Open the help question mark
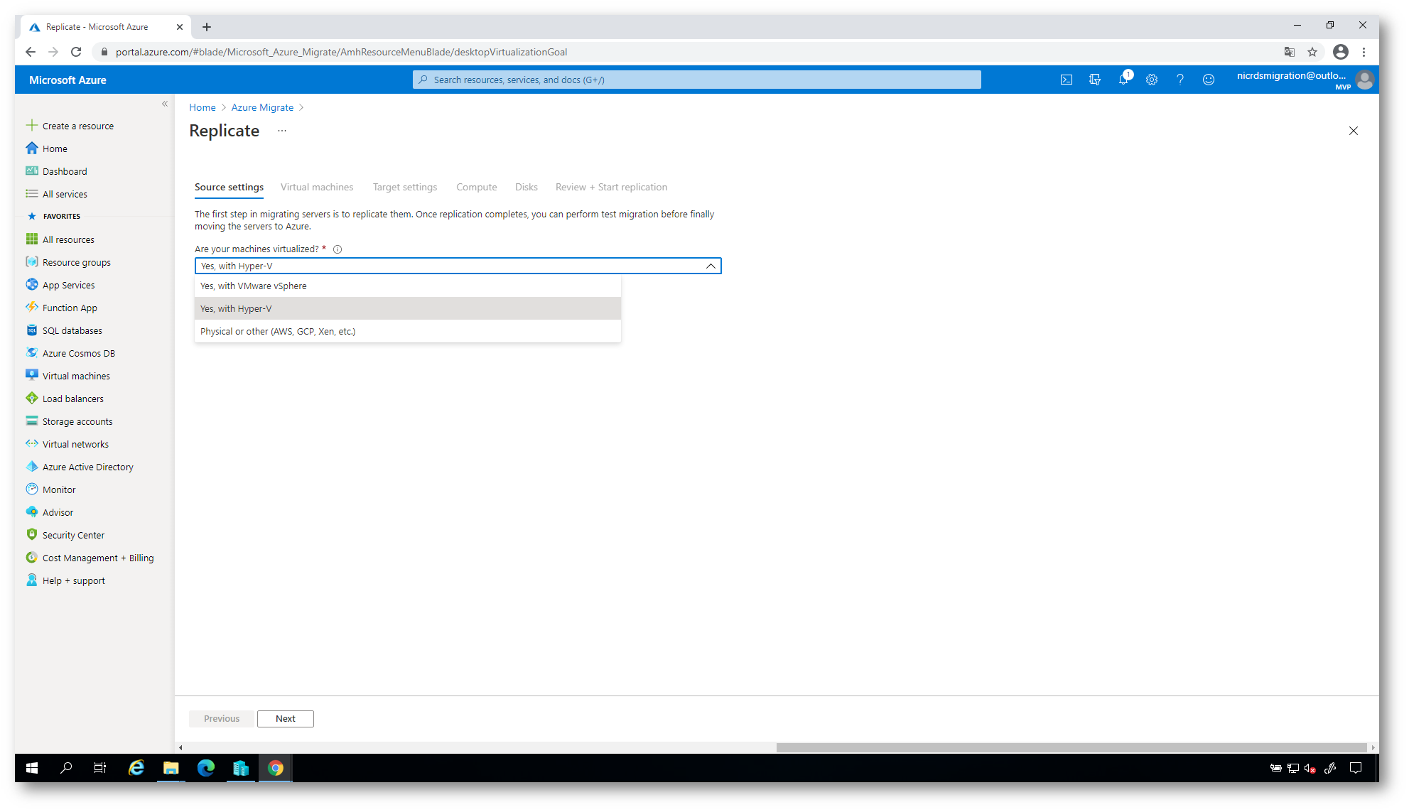 (1180, 80)
